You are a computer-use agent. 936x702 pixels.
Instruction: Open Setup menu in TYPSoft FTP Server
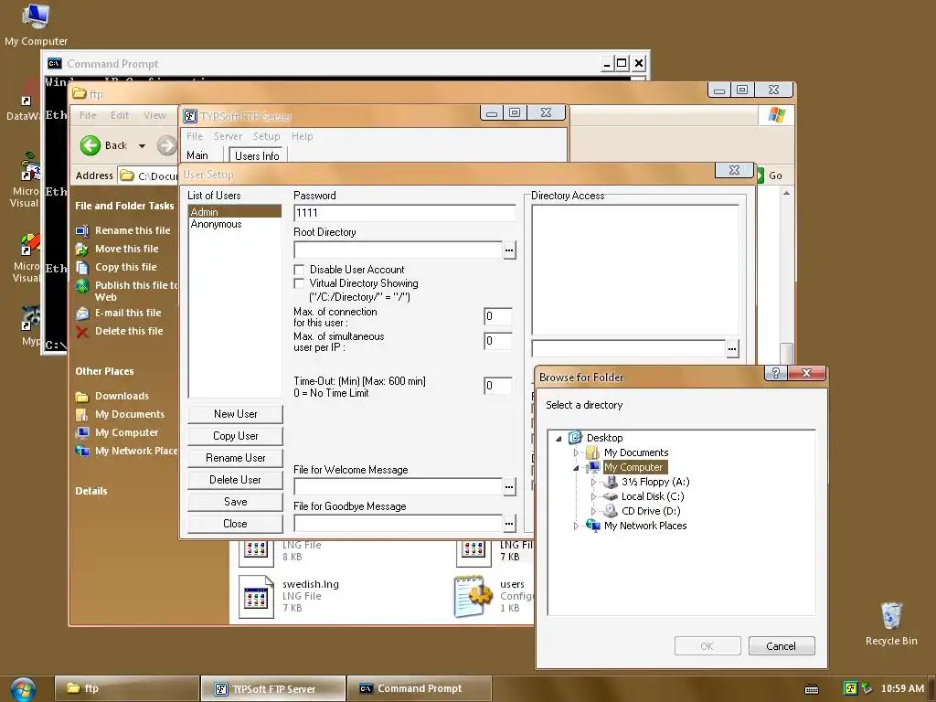click(266, 137)
